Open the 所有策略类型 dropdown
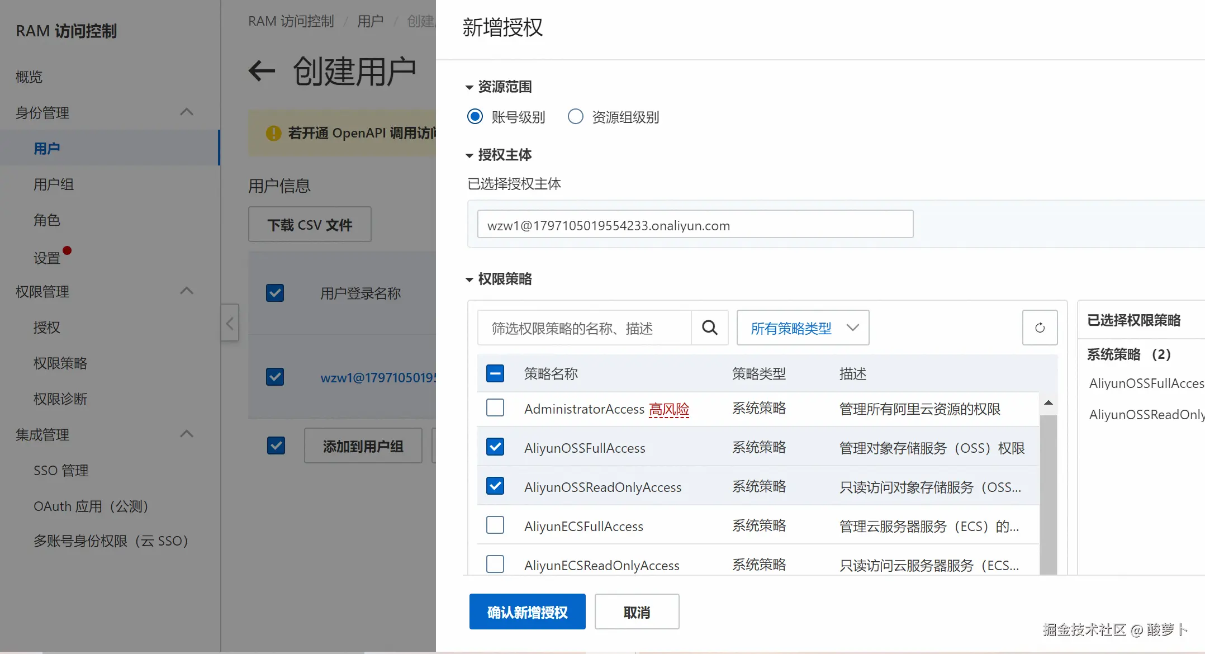This screenshot has height=654, width=1205. [x=803, y=328]
